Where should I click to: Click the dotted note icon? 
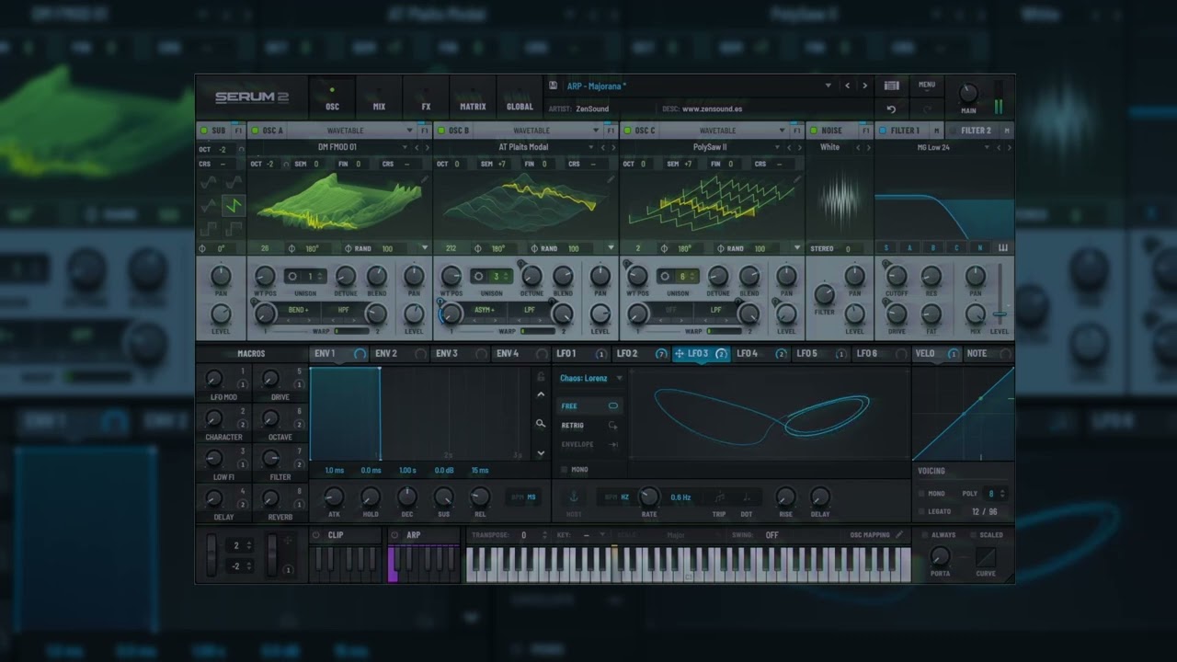pyautogui.click(x=746, y=496)
